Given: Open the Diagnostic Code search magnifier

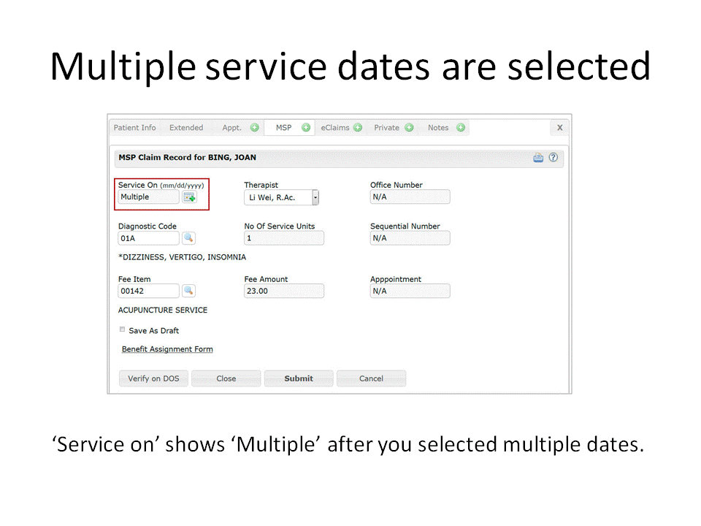Looking at the screenshot, I should tap(188, 238).
